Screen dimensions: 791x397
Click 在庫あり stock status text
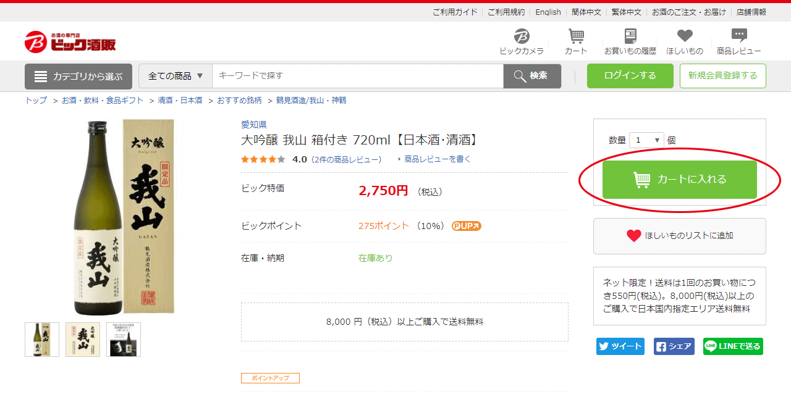(376, 258)
